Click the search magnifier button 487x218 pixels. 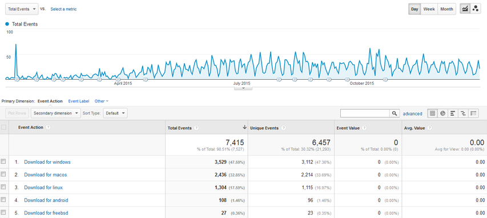click(x=395, y=113)
